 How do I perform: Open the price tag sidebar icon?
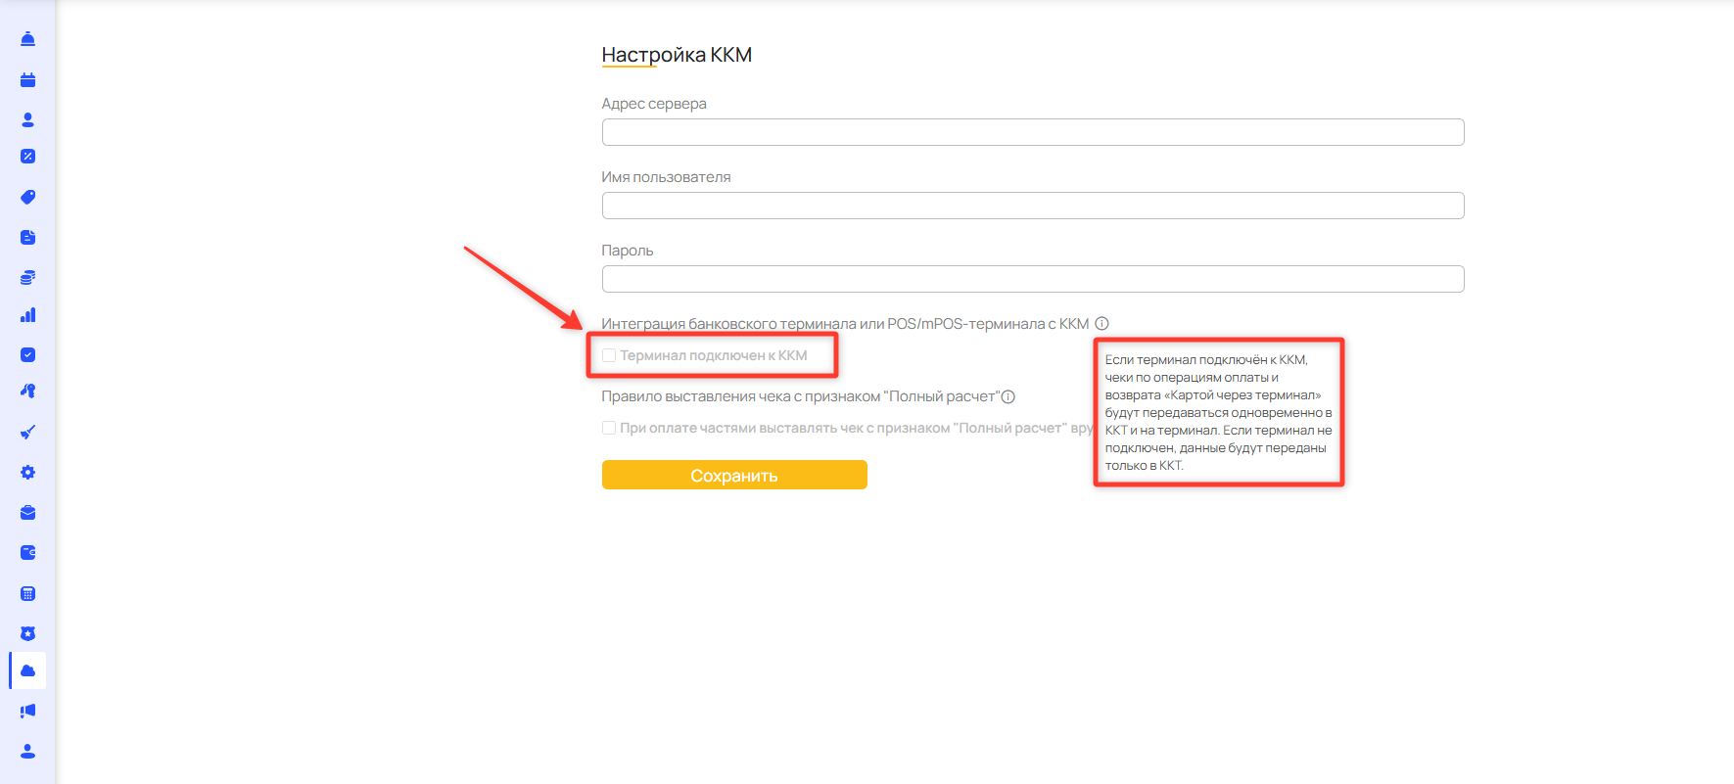27,197
